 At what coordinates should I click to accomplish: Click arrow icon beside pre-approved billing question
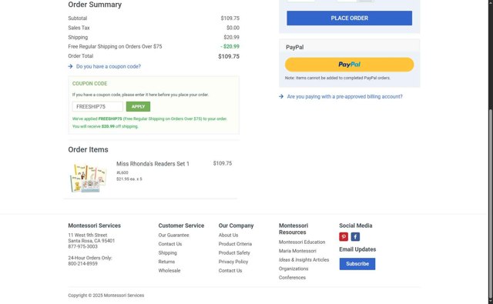281,96
